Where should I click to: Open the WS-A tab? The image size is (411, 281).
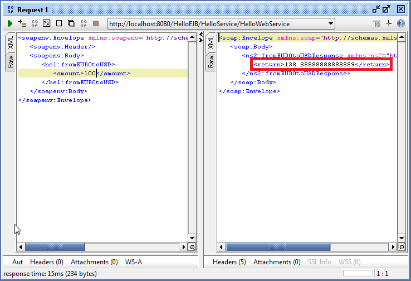[134, 261]
